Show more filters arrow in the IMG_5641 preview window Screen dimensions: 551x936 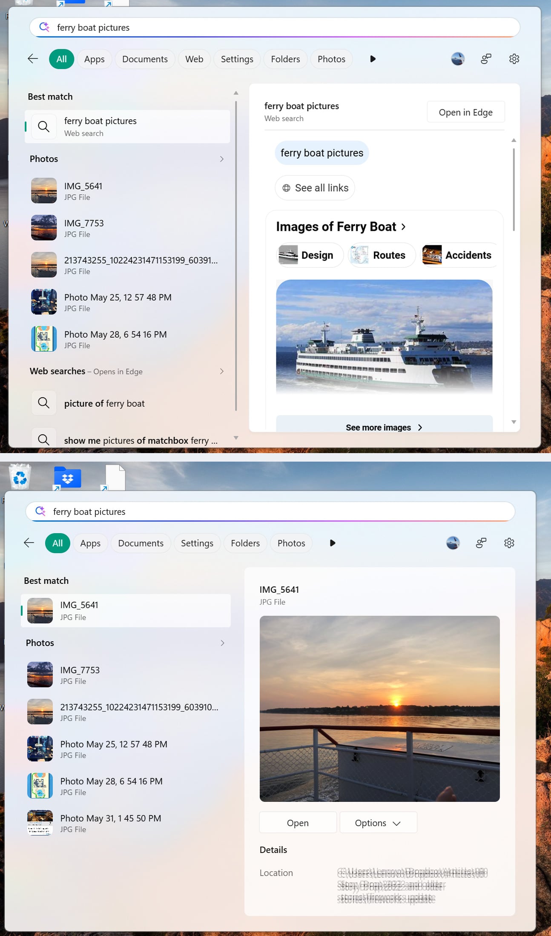coord(333,543)
